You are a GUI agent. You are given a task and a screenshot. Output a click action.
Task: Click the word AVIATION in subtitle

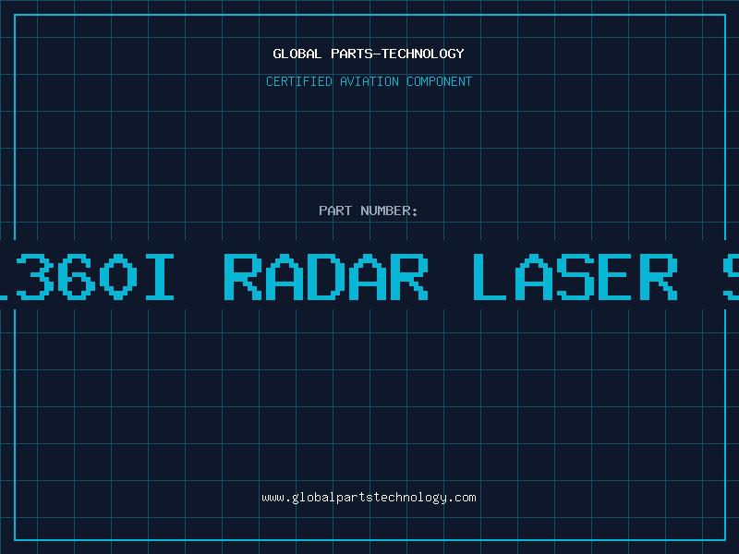pyautogui.click(x=369, y=81)
